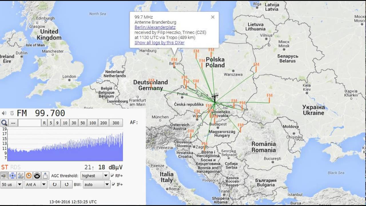This screenshot has width=366, height=206.
Task: Toggle the ST stereo indicator
Action: pyautogui.click(x=5, y=167)
